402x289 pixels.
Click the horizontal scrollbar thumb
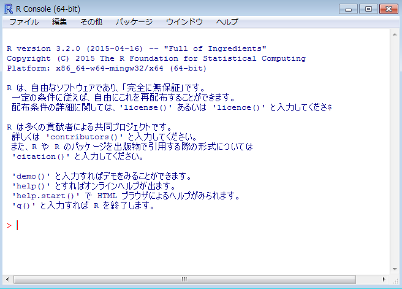tap(184, 279)
